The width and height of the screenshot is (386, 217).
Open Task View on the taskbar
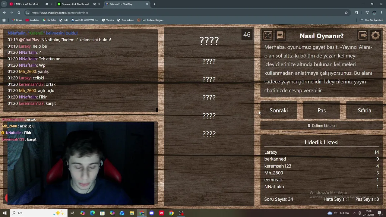point(72,213)
